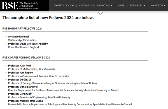Expand the Expert Advice dropdown arrow

[73, 6]
